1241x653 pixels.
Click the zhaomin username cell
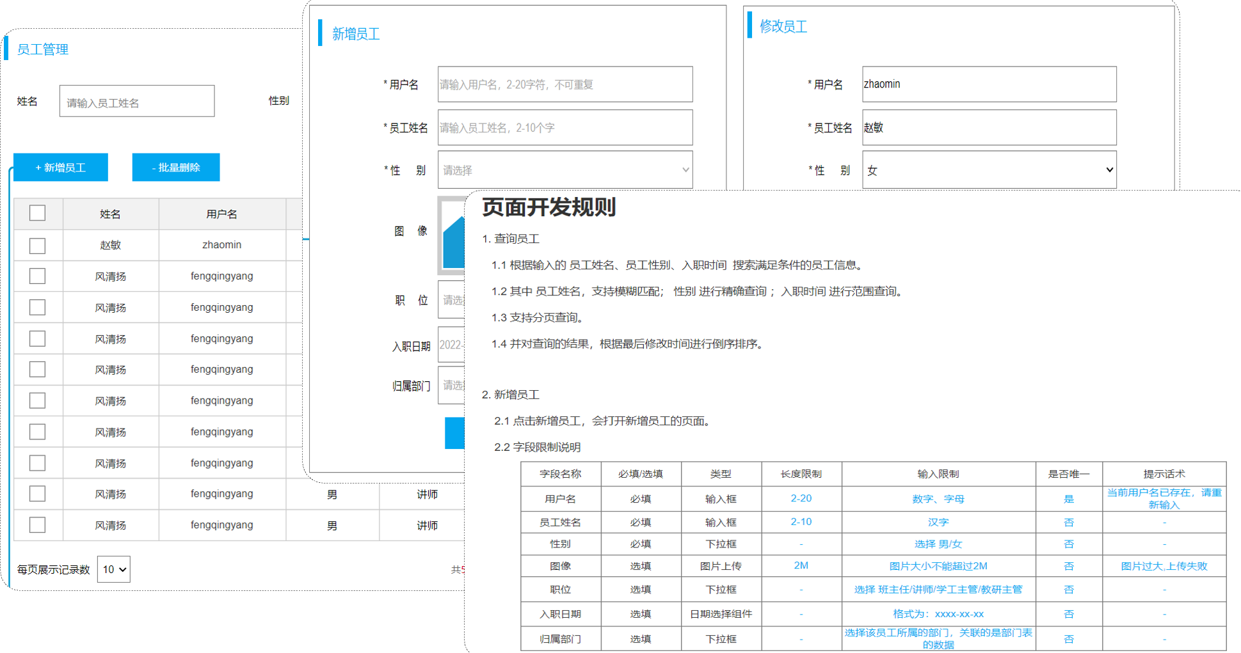(221, 245)
